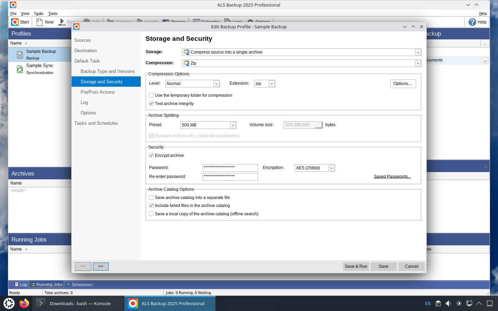This screenshot has width=498, height=311.
Task: Open the brightness tray icon
Action: [x=459, y=303]
